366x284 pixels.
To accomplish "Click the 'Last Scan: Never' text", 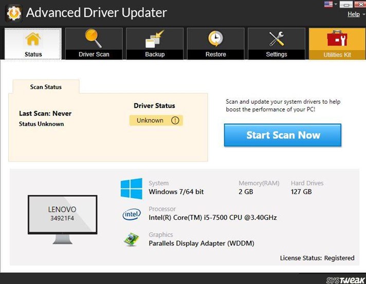I will coord(45,113).
